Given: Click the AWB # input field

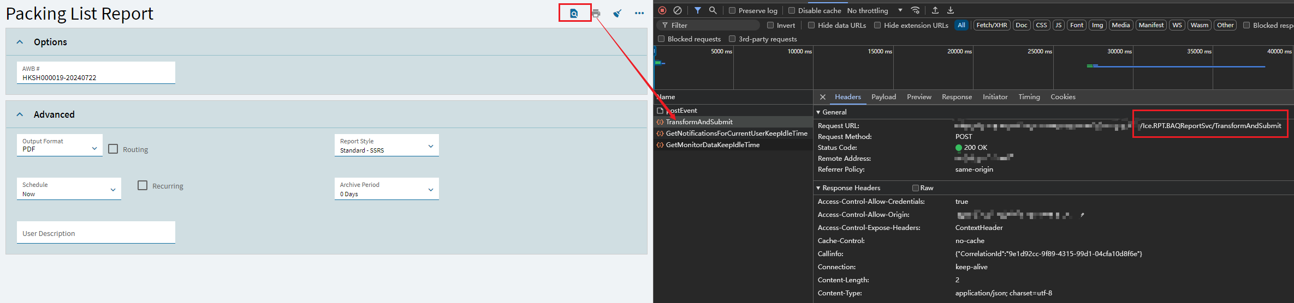Looking at the screenshot, I should 96,72.
